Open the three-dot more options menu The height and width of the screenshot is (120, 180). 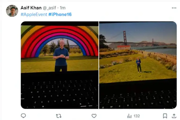(x=174, y=8)
